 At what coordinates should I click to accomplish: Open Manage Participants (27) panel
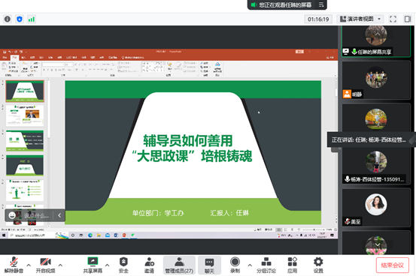point(179,265)
